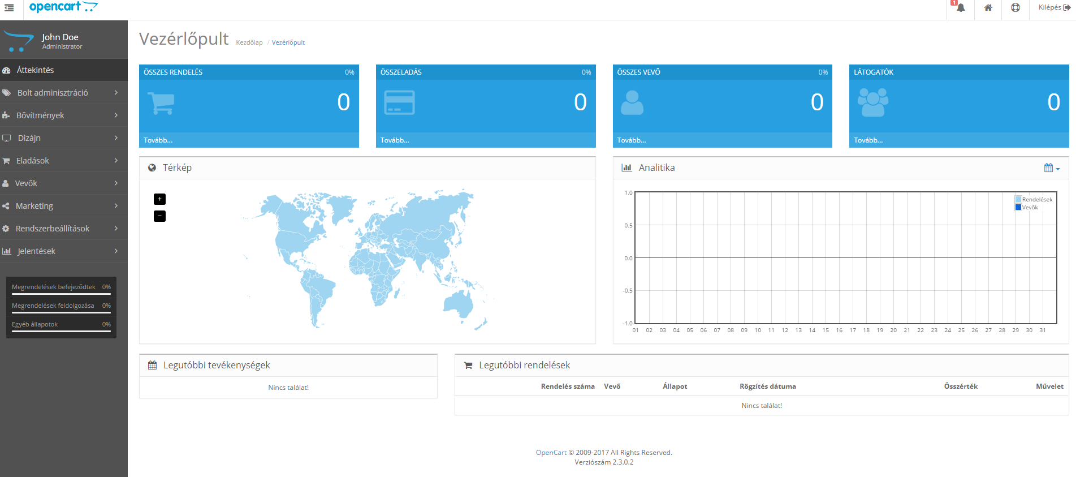Open Eladások menu item
Image resolution: width=1076 pixels, height=477 pixels.
[x=64, y=161]
